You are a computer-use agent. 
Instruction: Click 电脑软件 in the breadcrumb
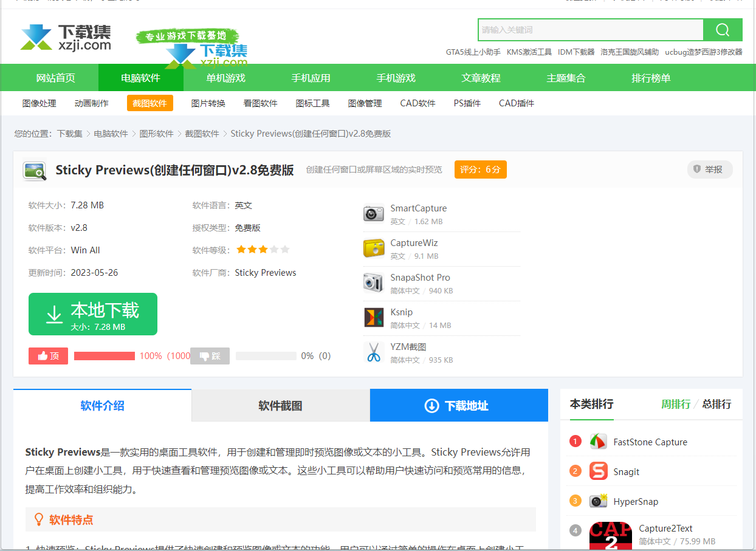point(111,134)
